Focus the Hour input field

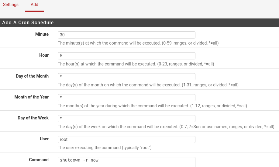tap(126, 56)
